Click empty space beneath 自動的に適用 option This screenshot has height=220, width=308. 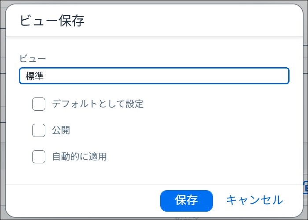154,173
